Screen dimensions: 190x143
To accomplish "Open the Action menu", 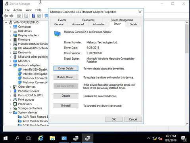I will click(x=17, y=10).
